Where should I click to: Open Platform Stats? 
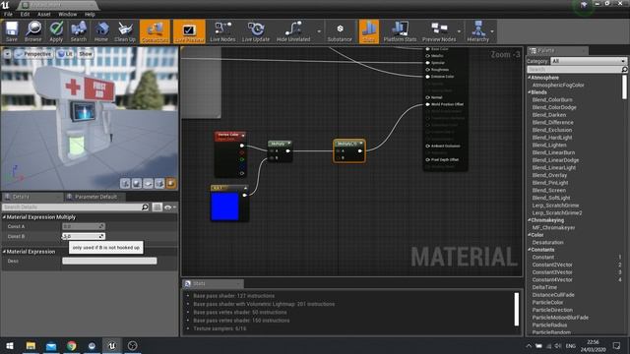[400, 31]
